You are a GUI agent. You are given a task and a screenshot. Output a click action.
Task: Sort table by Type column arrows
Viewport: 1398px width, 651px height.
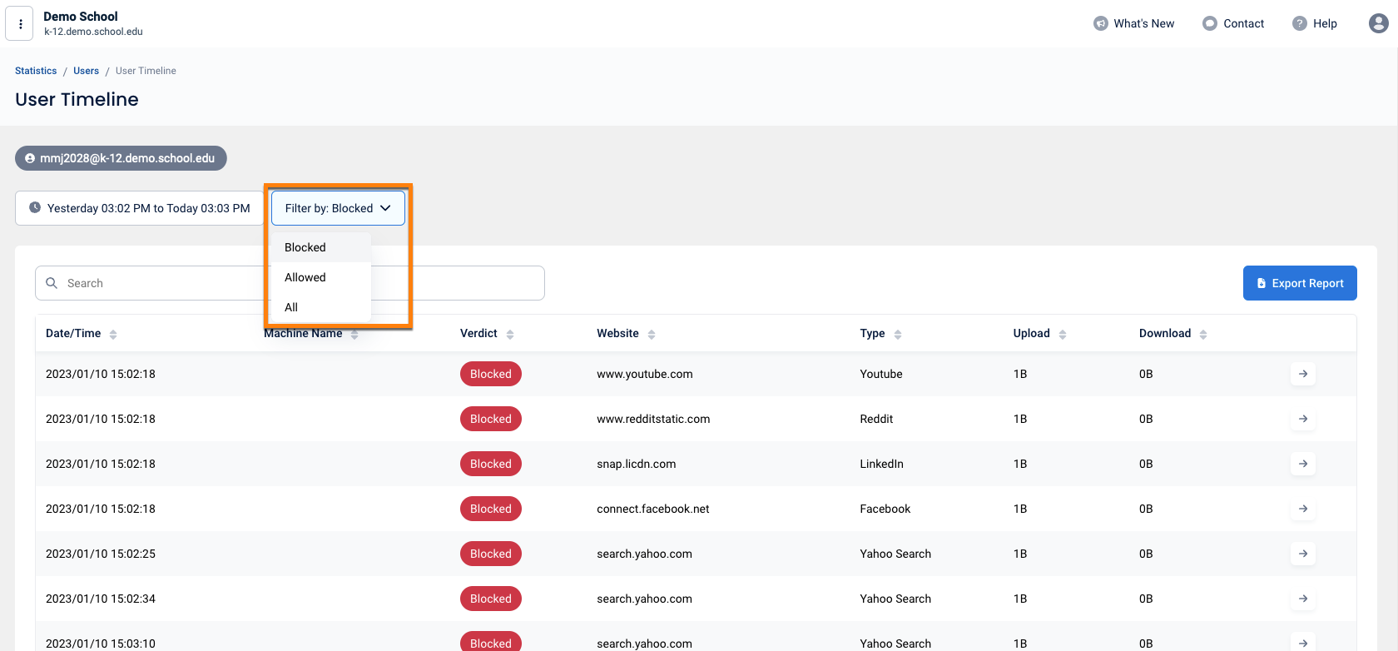tap(898, 334)
